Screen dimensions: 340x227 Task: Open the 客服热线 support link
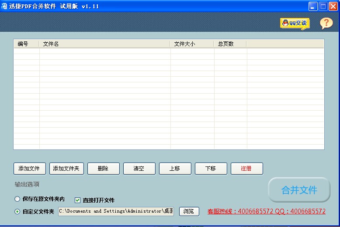coord(266,211)
